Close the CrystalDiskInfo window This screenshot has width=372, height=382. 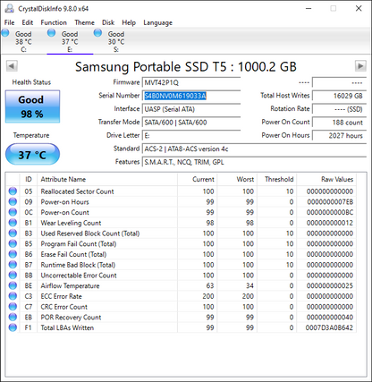pos(359,8)
